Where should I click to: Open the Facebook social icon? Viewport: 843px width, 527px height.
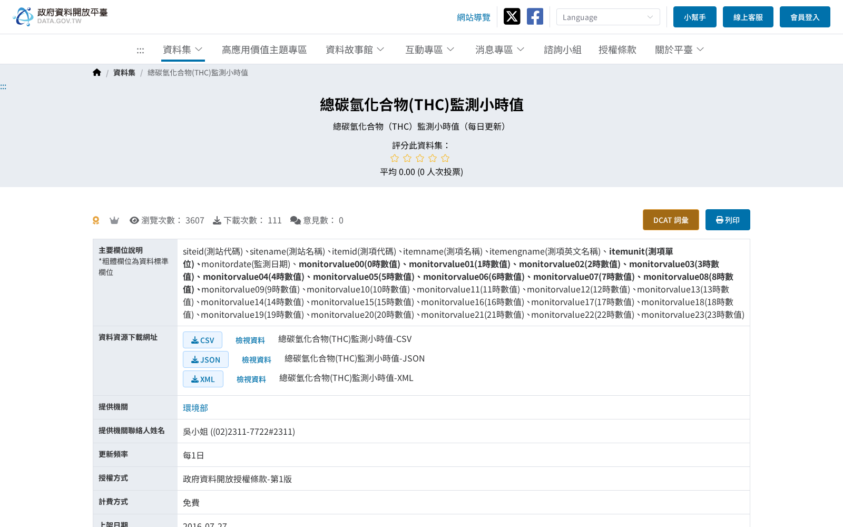535,16
